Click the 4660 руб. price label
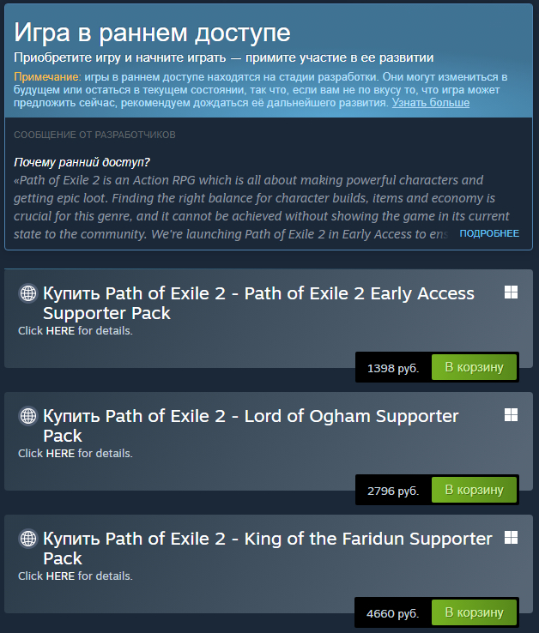Viewport: 539px width, 633px height. 393,614
